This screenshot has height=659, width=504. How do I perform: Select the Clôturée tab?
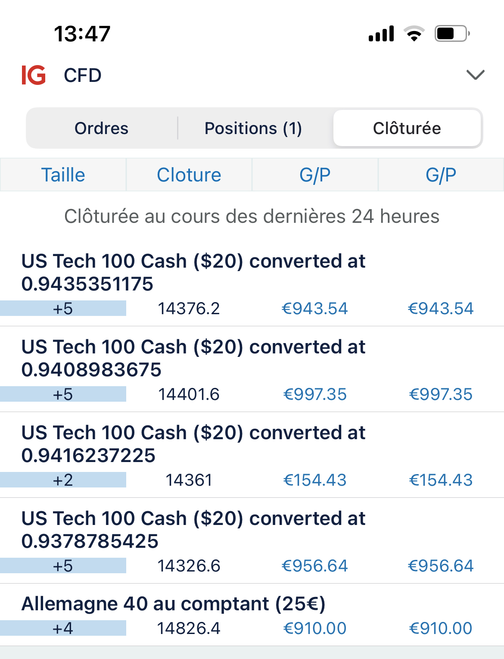click(407, 128)
